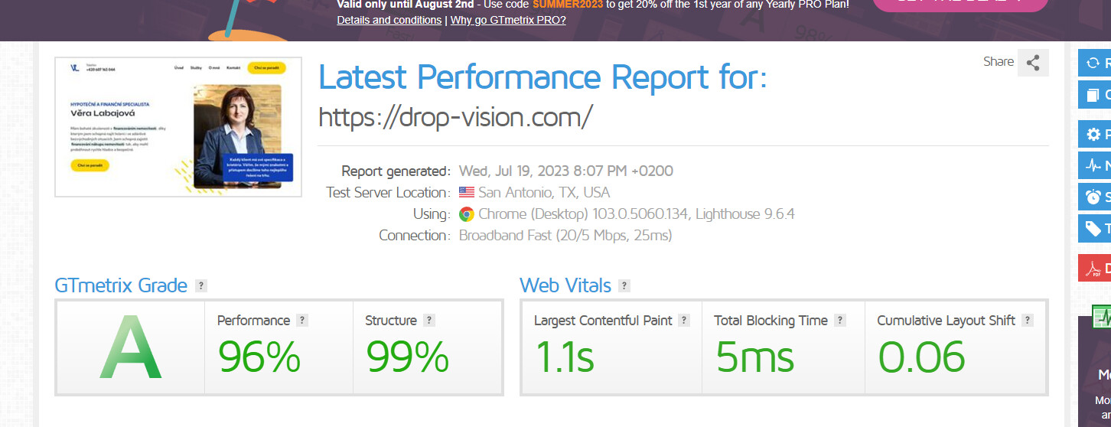The image size is (1111, 427).
Task: Click the large A grade
Action: coord(131,347)
